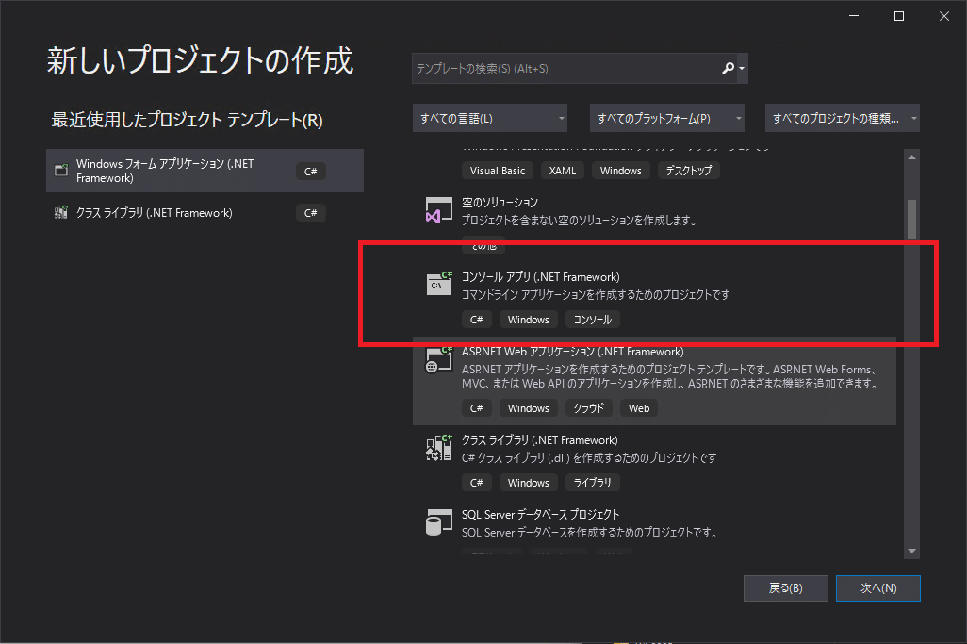Click the クラウド tag
This screenshot has width=967, height=644.
pyautogui.click(x=588, y=408)
